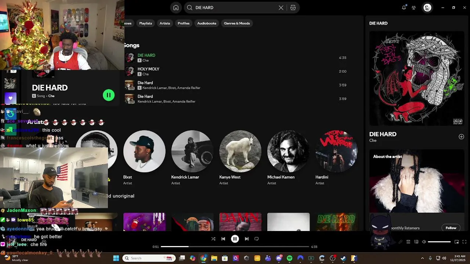
Task: Open the Rest in Bass cover art
Action: 417,78
